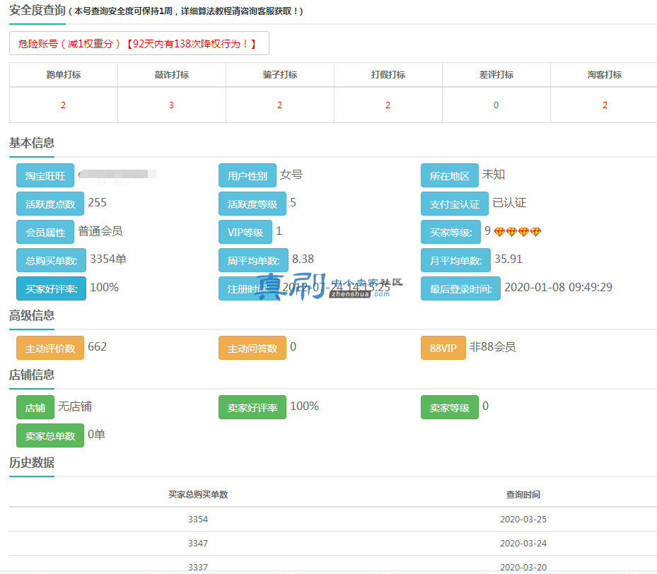Click the 历史数据 section heading
Screen dimensions: 657x574
[32, 462]
